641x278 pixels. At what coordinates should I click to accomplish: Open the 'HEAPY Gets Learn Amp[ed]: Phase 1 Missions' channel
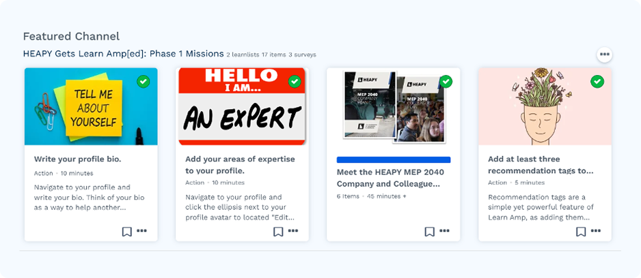123,54
